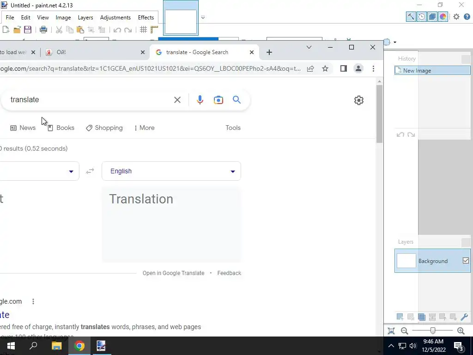Select the Background layer row
Screen dimensions: 473x355
point(432,261)
